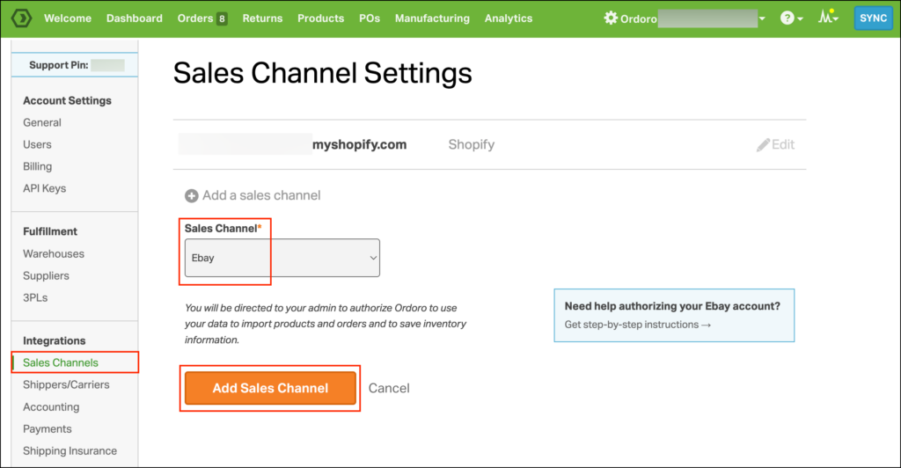Open Get step-by-step instructions link

(638, 325)
